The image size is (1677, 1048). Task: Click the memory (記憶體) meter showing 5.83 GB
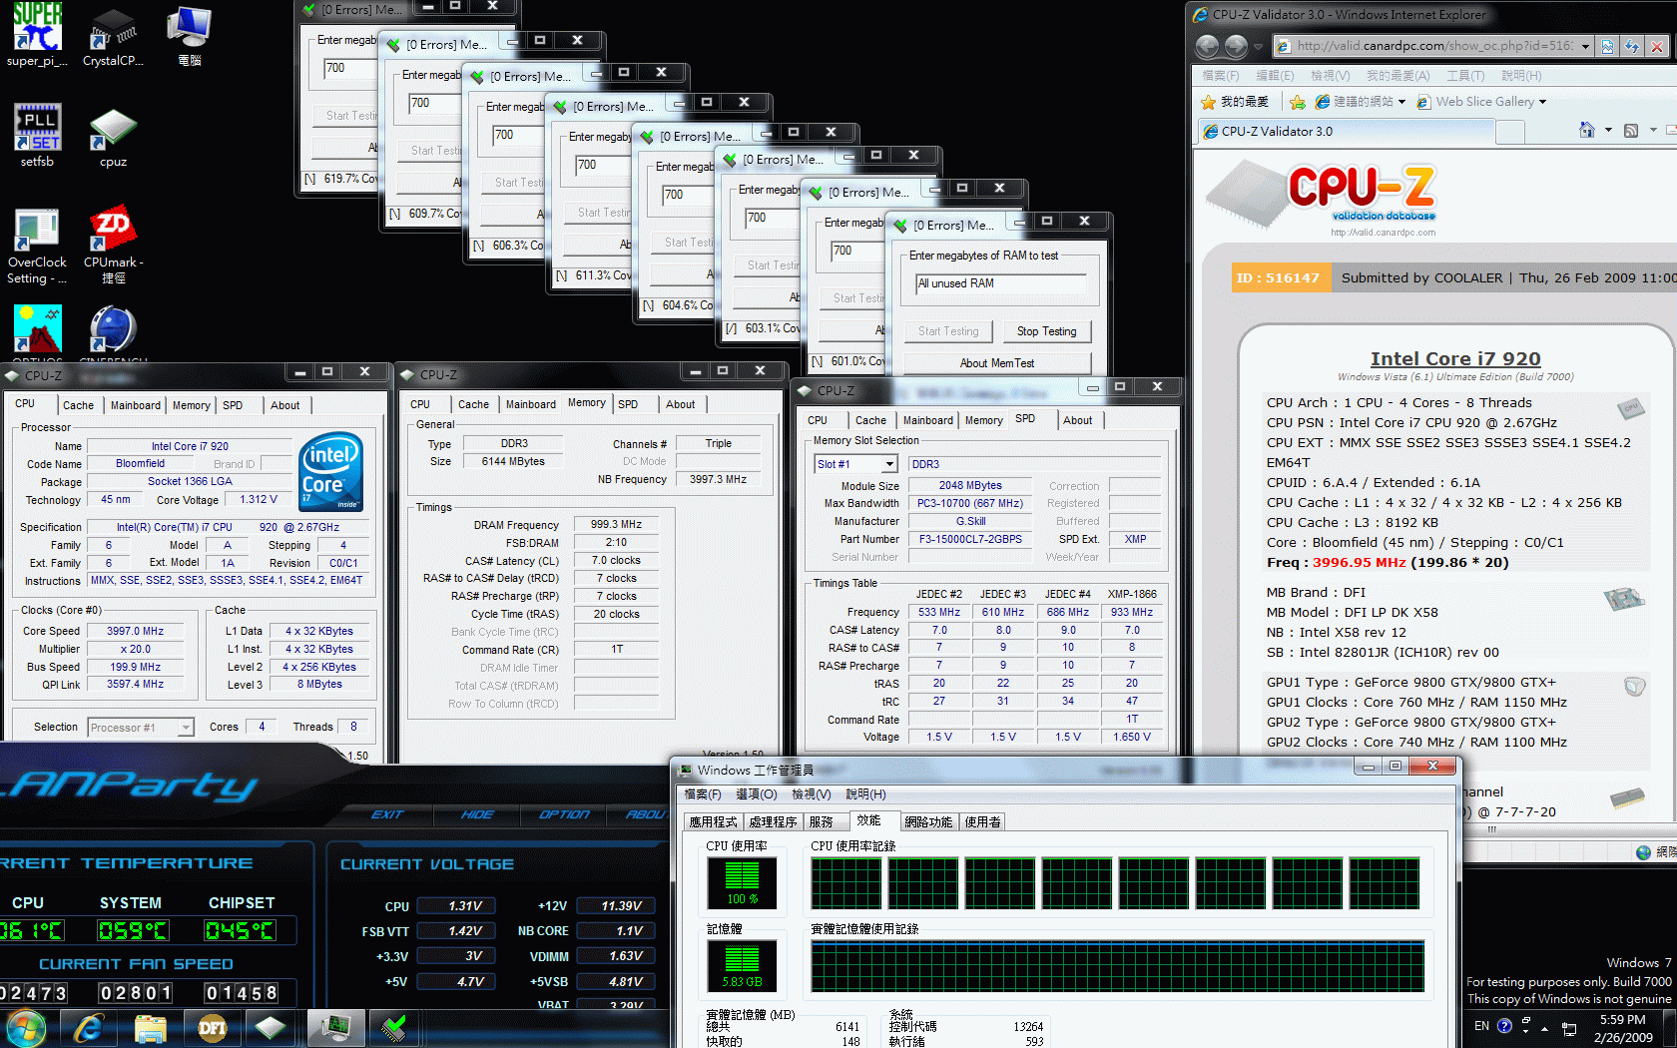tap(742, 966)
